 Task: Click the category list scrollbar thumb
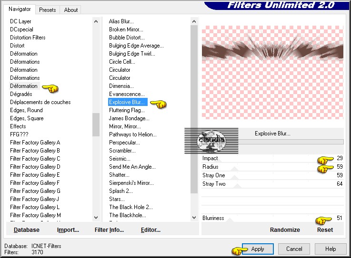point(96,124)
